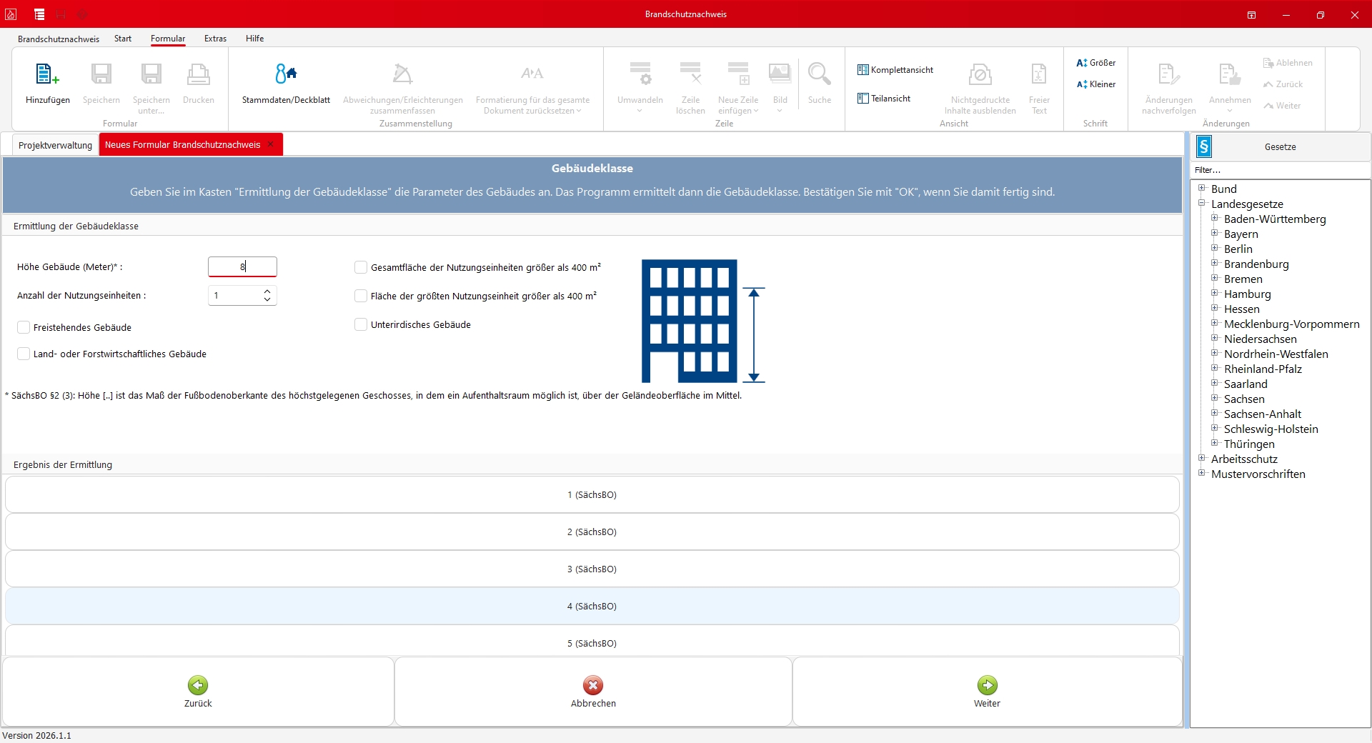Expand the Arbeitsschutz node

pos(1202,458)
